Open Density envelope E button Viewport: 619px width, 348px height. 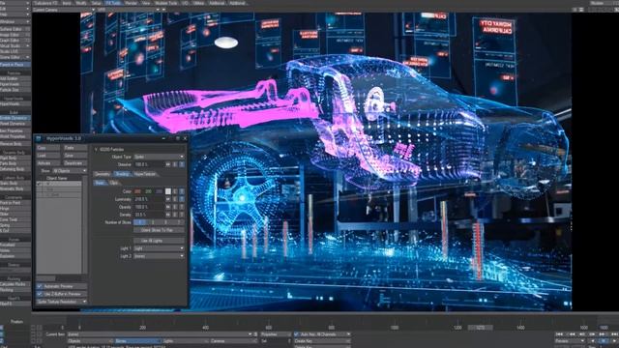(175, 215)
